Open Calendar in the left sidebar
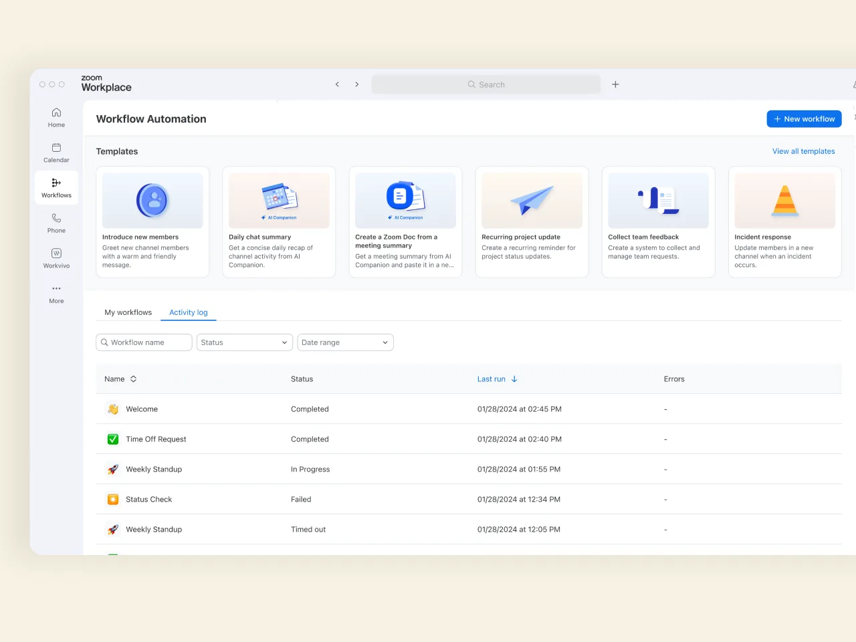Image resolution: width=856 pixels, height=642 pixels. (56, 152)
